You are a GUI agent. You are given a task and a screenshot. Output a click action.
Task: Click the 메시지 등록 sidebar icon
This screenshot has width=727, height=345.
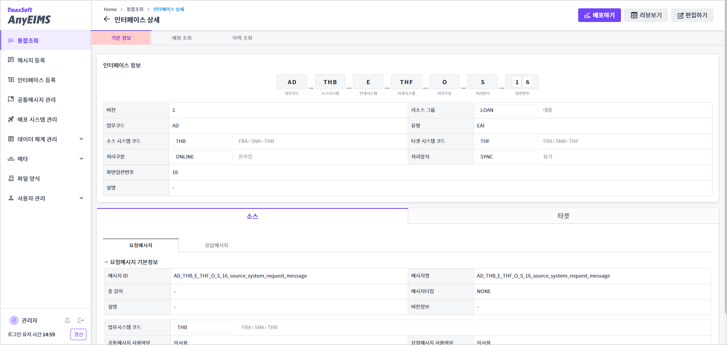(11, 60)
